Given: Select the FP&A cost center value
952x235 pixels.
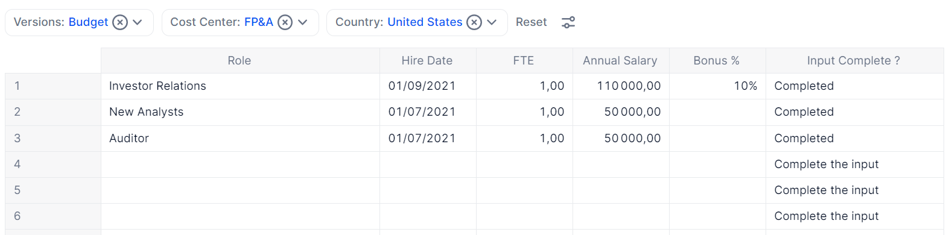Looking at the screenshot, I should pos(259,22).
